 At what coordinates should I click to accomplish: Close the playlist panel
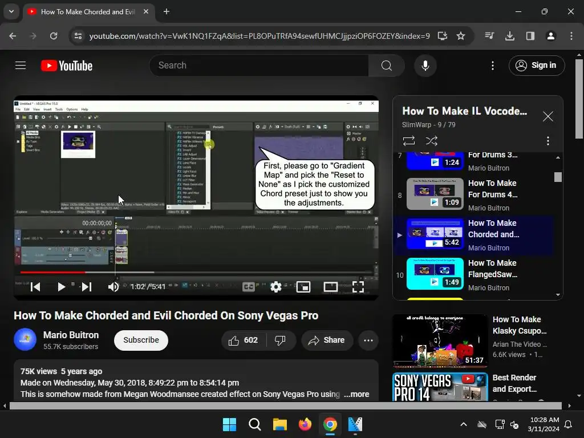tap(547, 116)
